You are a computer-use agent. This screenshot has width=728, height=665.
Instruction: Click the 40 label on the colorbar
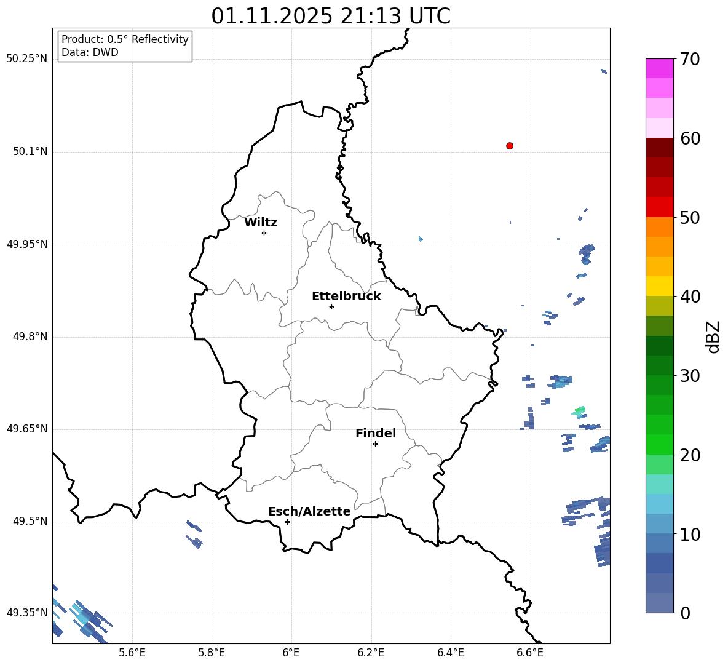click(690, 297)
